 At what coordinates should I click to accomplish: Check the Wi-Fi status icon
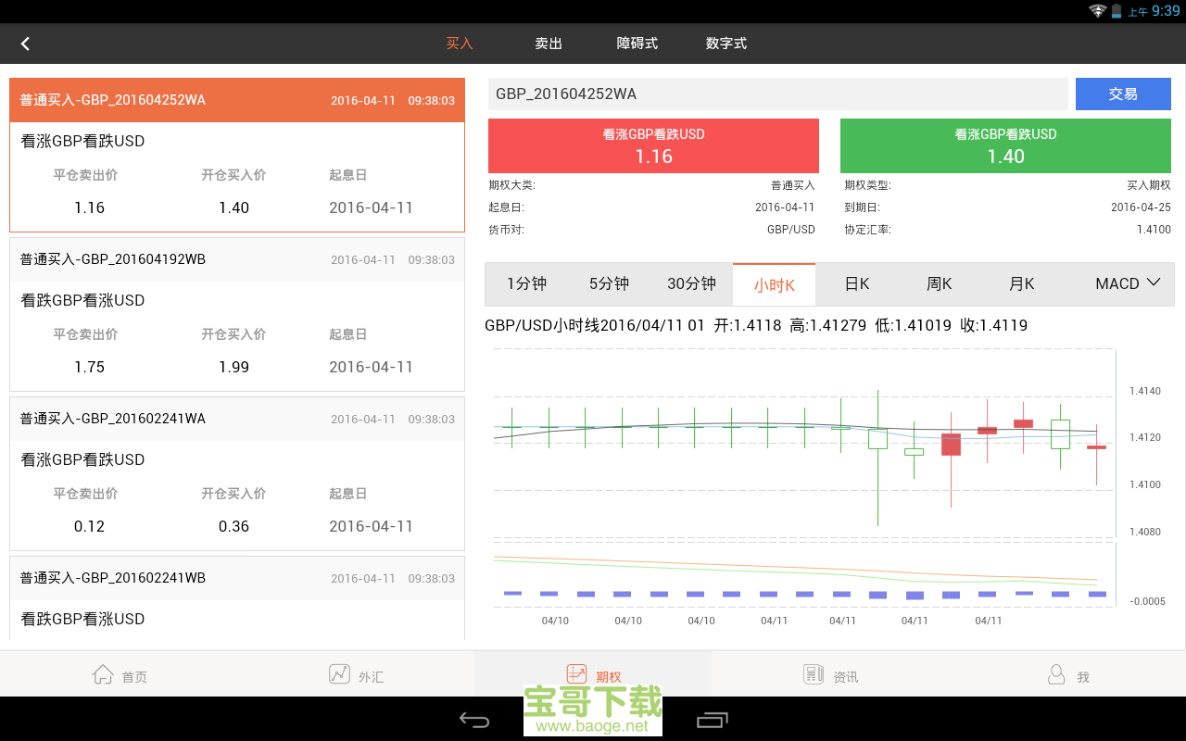1098,11
